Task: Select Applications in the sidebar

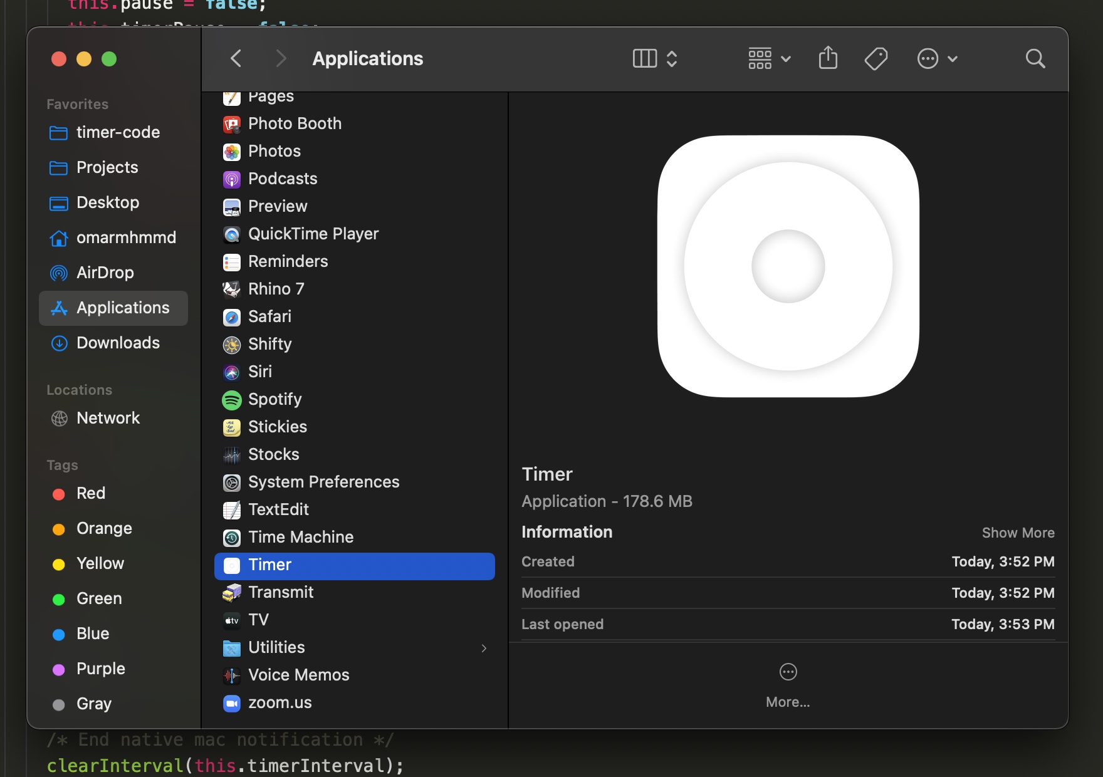Action: (x=113, y=308)
